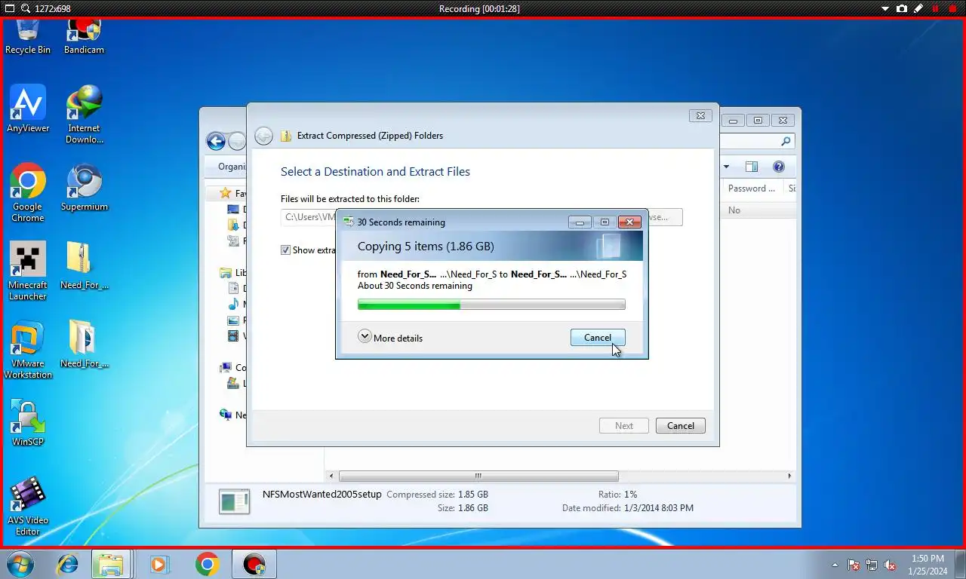Select the Music note item in Explorer sidebar
966x579 pixels.
click(233, 305)
